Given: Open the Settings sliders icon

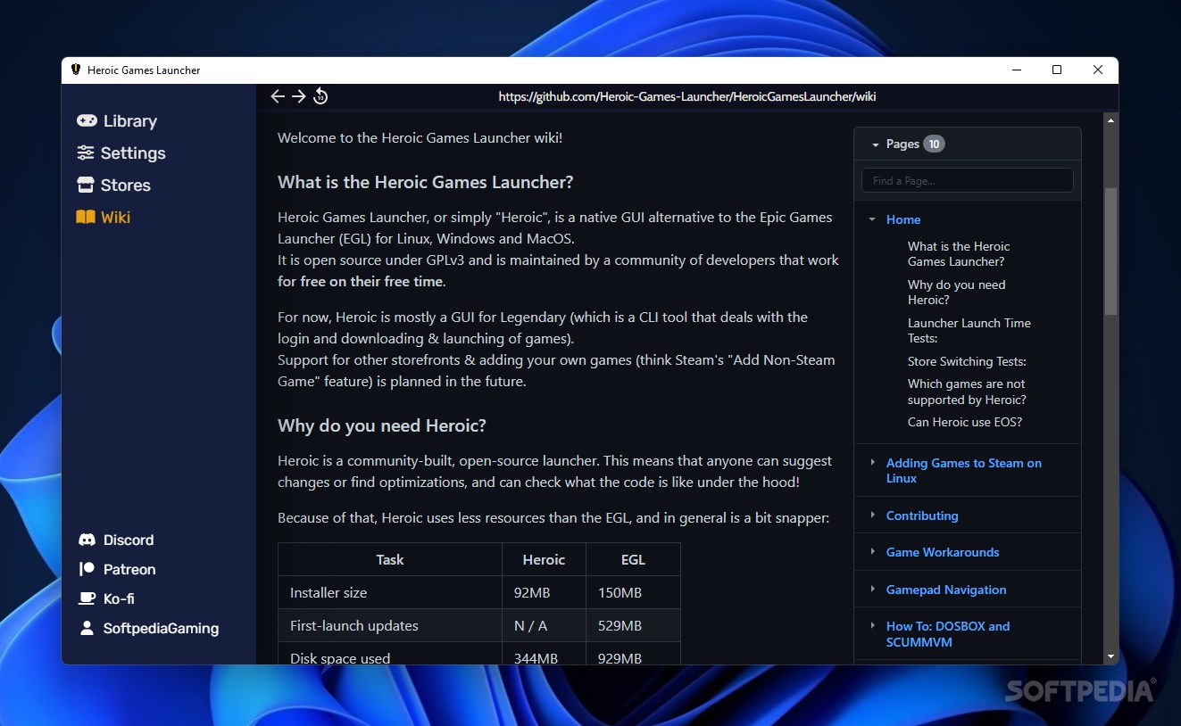Looking at the screenshot, I should [x=86, y=153].
